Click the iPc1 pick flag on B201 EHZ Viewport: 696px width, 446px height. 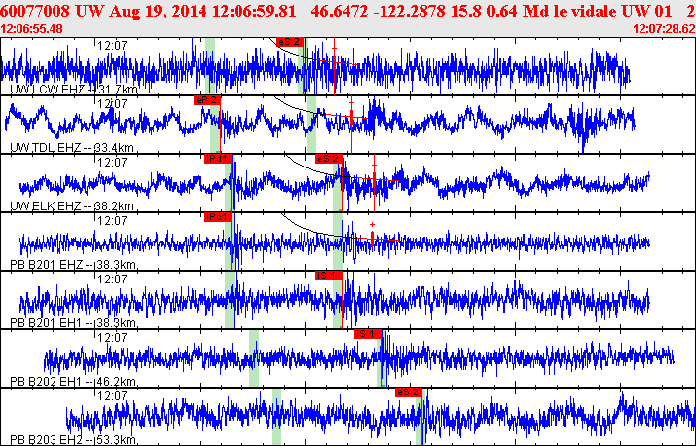216,217
